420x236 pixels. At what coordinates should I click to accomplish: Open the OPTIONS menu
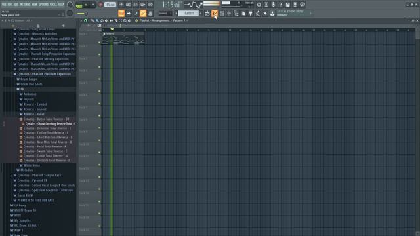click(44, 5)
